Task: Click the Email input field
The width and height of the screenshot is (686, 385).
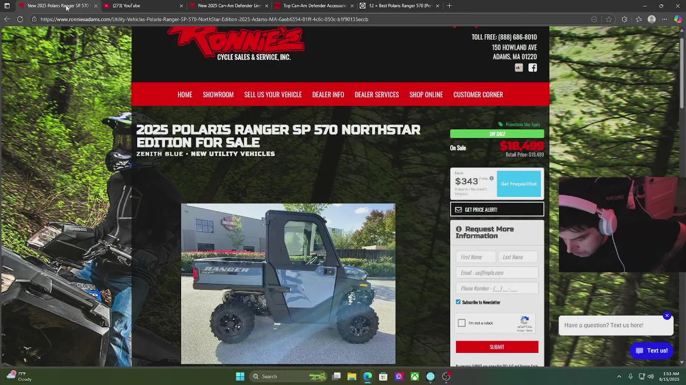Action: click(x=497, y=273)
